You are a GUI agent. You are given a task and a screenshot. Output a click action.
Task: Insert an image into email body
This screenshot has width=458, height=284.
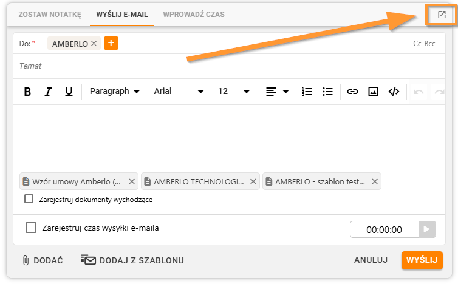tap(373, 92)
